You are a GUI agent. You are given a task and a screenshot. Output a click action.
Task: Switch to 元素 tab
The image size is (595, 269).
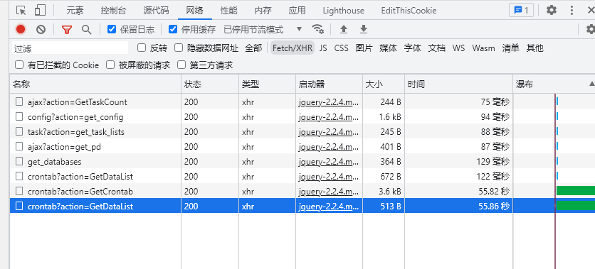75,11
